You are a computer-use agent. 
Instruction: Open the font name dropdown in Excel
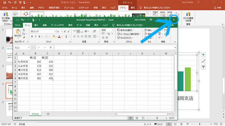click(x=55, y=31)
